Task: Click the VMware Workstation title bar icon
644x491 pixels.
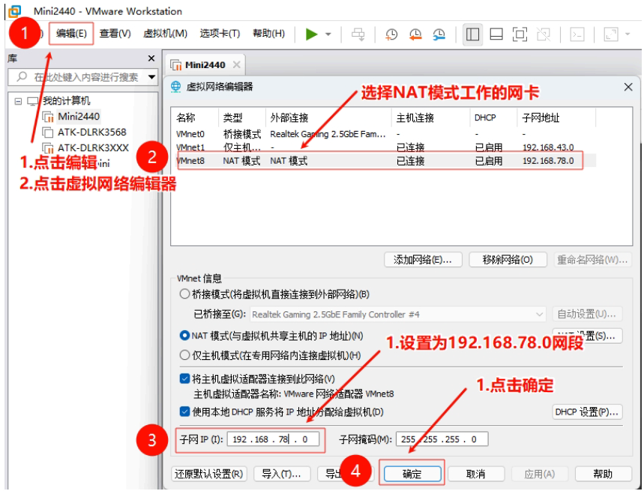Action: 15,11
